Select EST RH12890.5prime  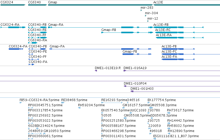(x=181, y=131)
